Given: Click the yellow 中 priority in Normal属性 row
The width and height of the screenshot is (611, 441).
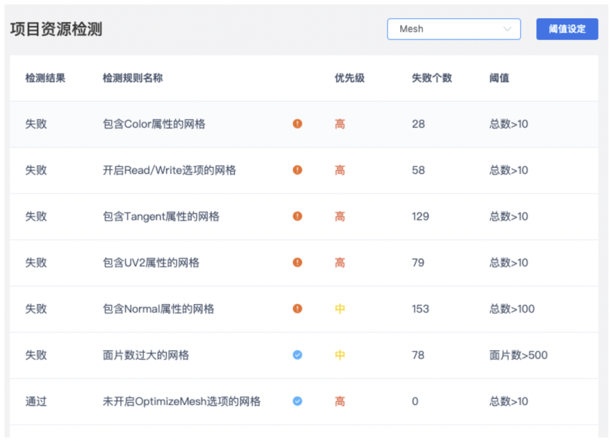Looking at the screenshot, I should 339,309.
